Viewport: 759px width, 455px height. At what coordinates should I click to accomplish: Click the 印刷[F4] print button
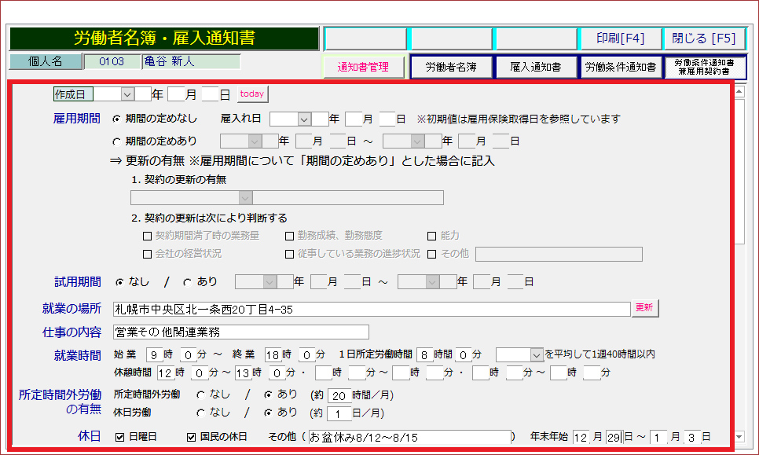tap(620, 39)
